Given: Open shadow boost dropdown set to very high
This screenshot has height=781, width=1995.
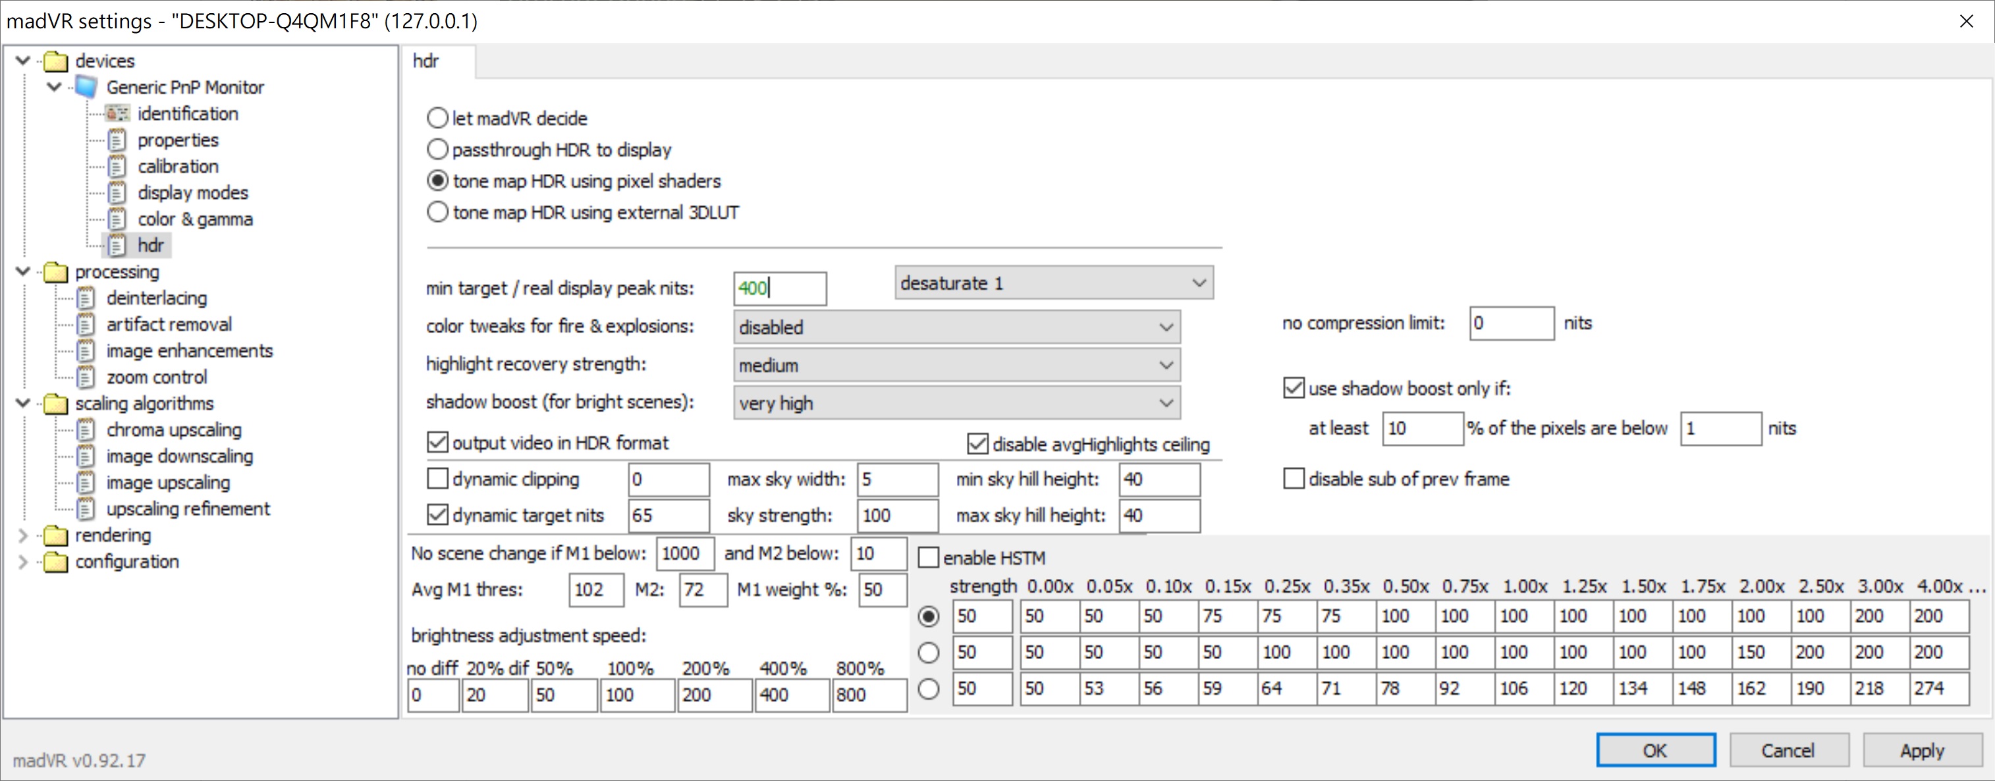Looking at the screenshot, I should [956, 403].
